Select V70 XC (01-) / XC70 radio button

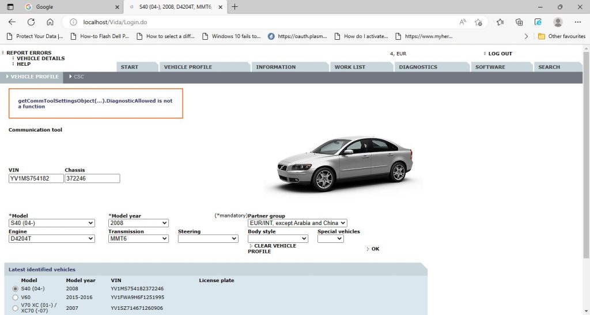[x=15, y=308]
